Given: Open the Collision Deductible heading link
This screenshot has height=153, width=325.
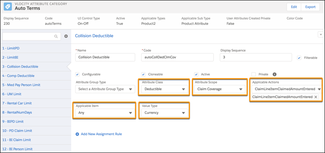Looking at the screenshot, I should coord(94,36).
